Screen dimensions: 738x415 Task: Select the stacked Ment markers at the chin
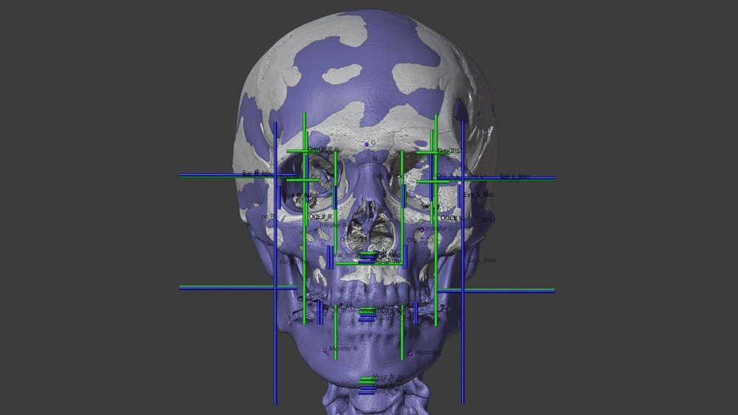[x=367, y=385]
